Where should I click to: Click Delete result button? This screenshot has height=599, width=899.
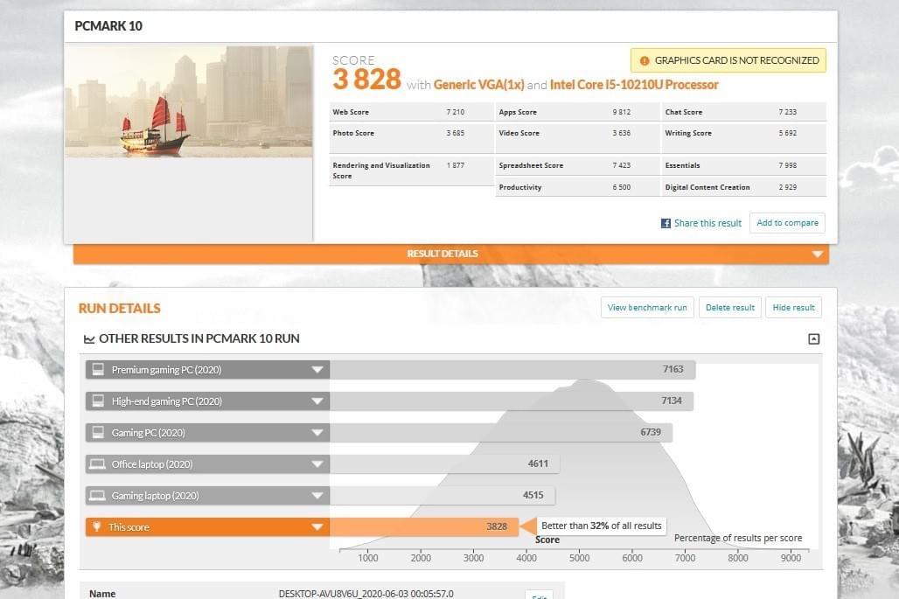point(730,308)
